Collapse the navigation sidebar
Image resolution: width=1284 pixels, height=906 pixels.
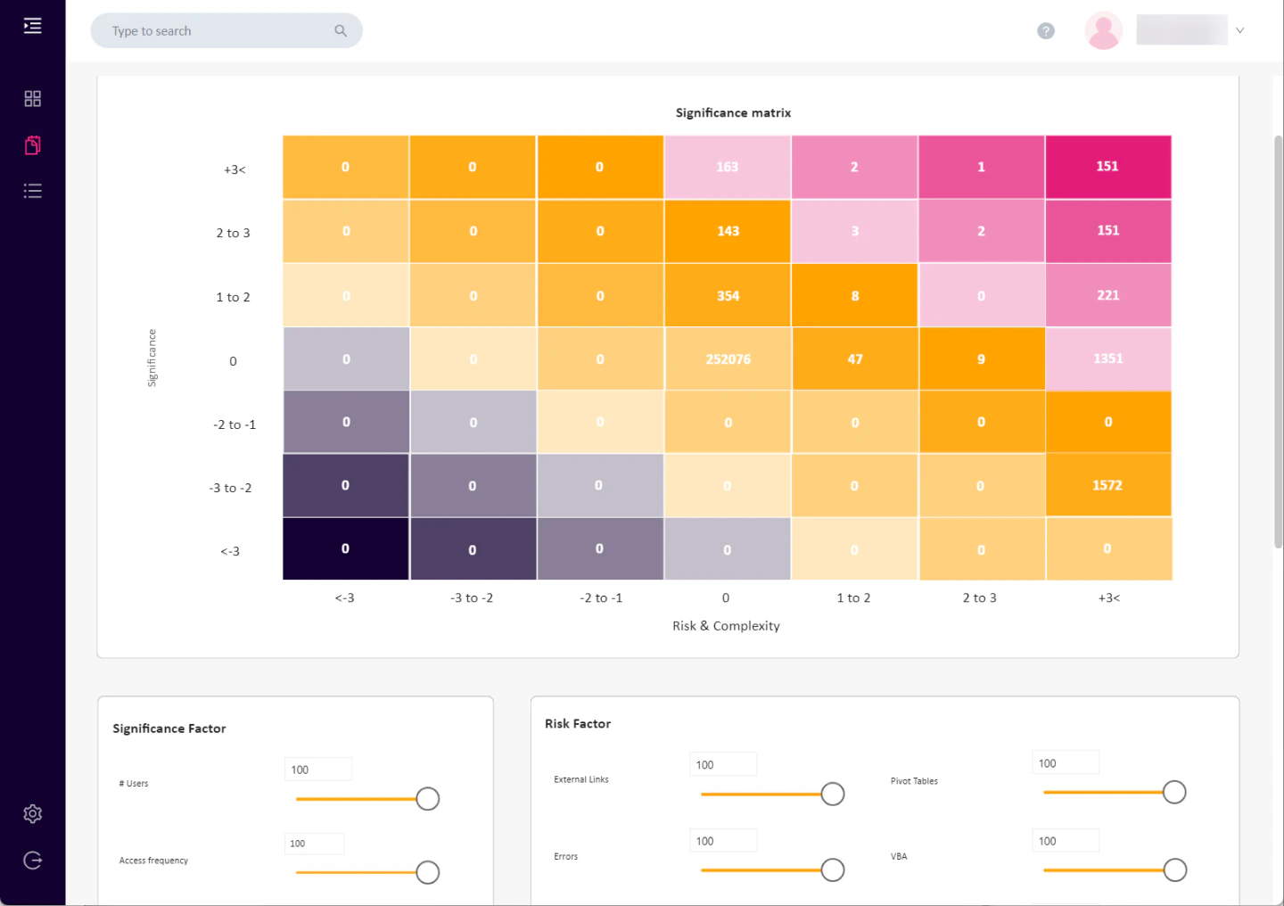point(32,26)
